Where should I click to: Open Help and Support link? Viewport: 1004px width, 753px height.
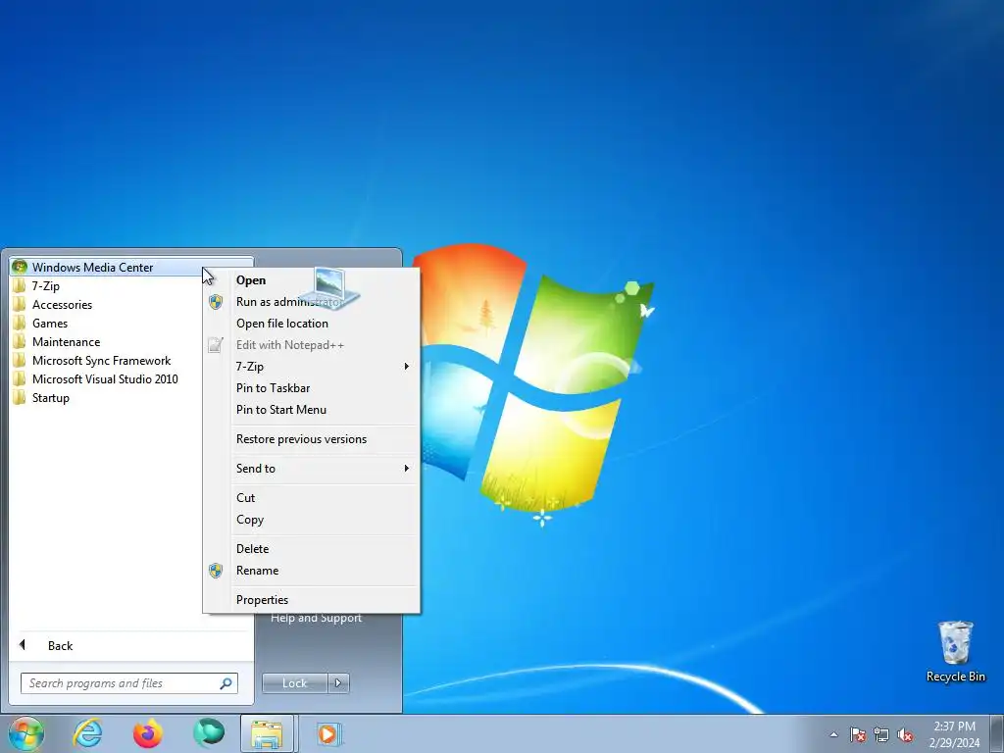[316, 618]
